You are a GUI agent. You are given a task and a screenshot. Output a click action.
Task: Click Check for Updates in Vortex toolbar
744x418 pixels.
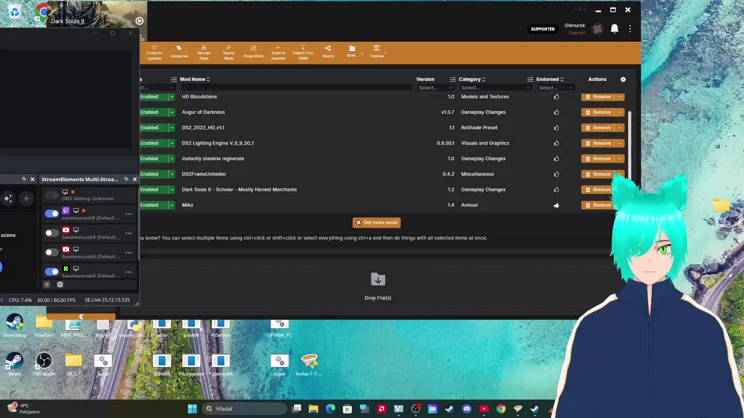(x=154, y=52)
